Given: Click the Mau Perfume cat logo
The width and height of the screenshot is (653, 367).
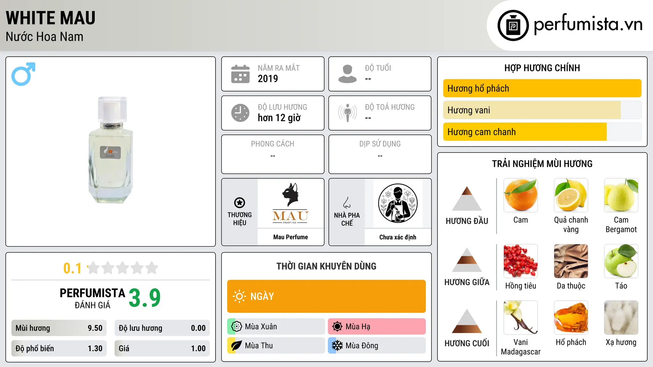Looking at the screenshot, I should (290, 203).
